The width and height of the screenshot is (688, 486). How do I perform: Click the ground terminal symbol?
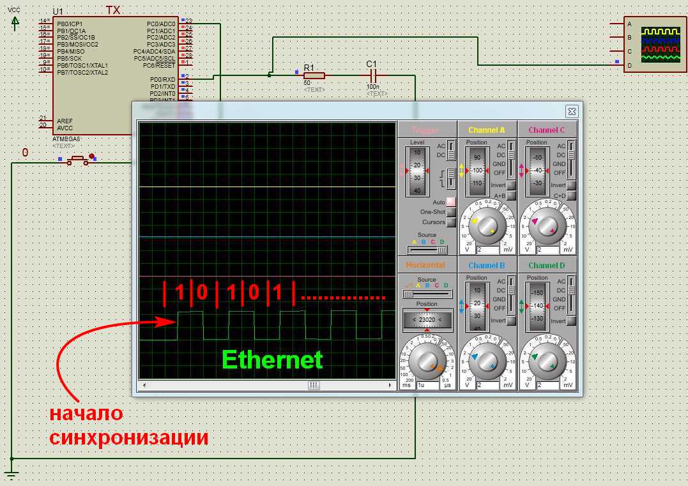[11, 473]
